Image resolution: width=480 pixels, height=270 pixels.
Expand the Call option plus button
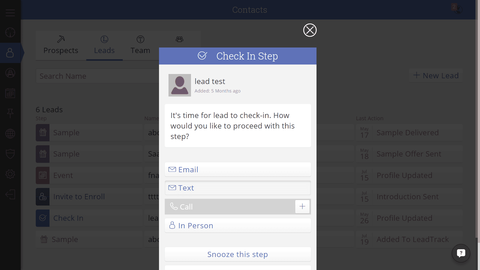302,206
